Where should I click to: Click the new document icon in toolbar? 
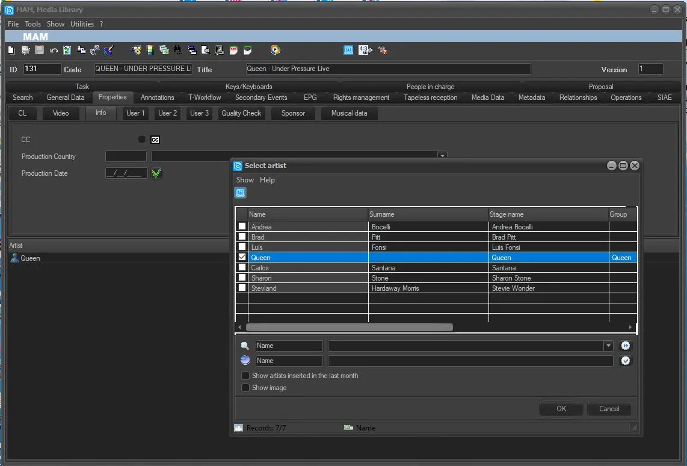click(11, 51)
